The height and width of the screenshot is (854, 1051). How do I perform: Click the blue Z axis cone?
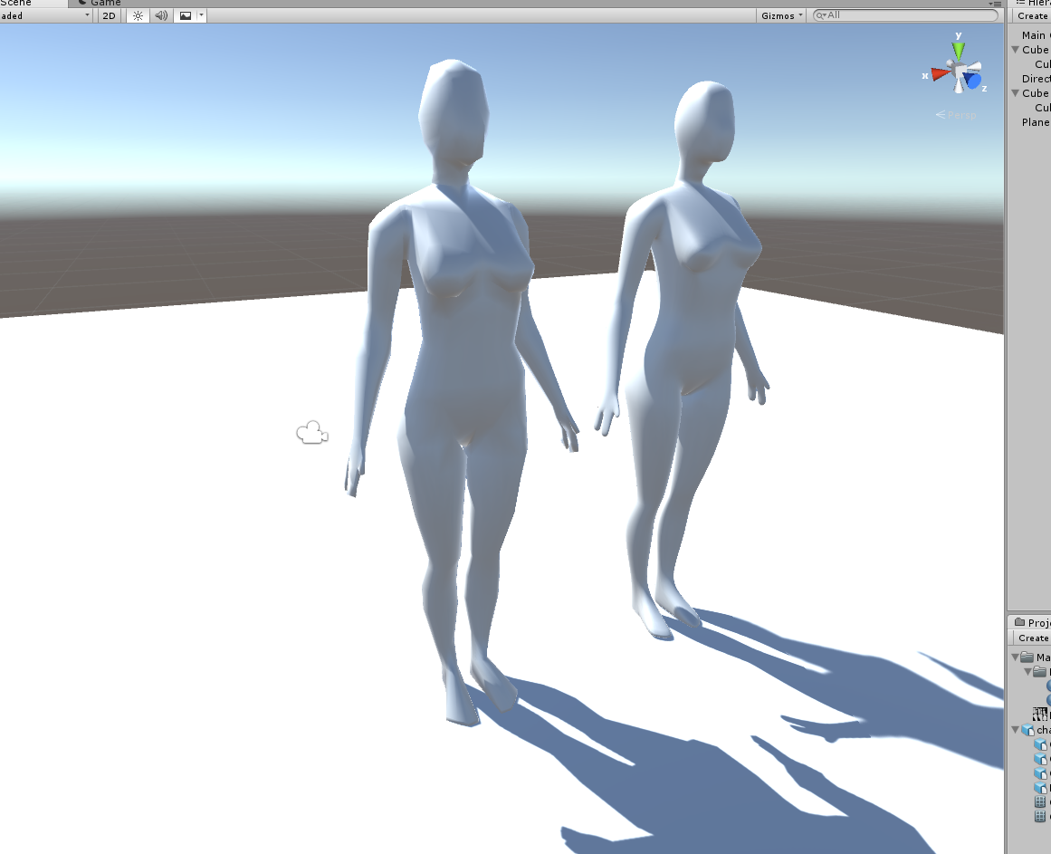coord(972,80)
